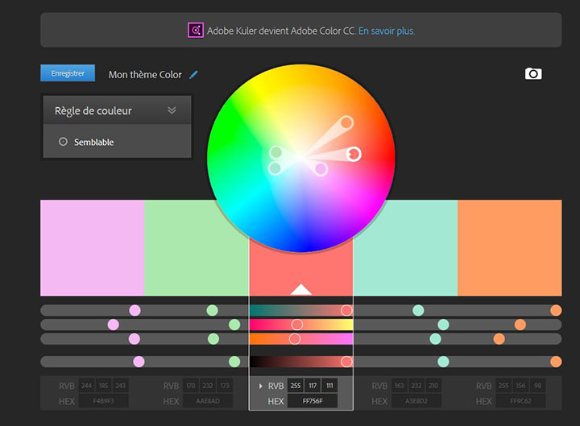Click the handle on the orange-to-magenta gradient slider
Image resolution: width=580 pixels, height=426 pixels.
[295, 339]
